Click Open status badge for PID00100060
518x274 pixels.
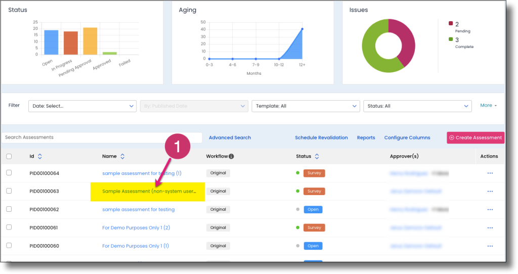tap(313, 246)
